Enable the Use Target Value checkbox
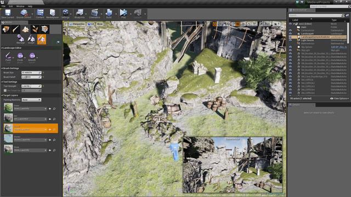This screenshot has width=351, height=197. click(x=5, y=90)
